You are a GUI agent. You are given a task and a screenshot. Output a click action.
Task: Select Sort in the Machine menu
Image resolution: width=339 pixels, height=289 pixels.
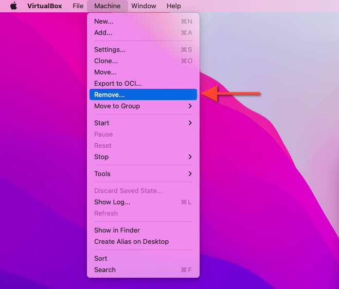[x=143, y=258]
